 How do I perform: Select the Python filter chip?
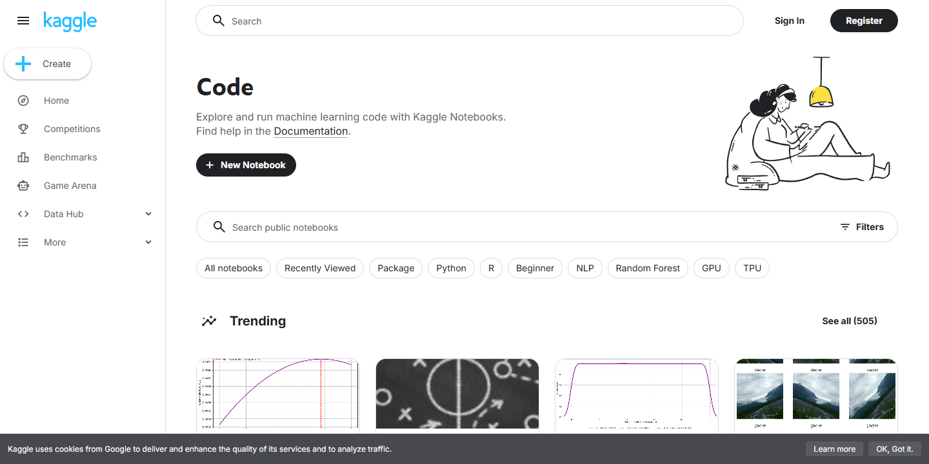tap(451, 268)
